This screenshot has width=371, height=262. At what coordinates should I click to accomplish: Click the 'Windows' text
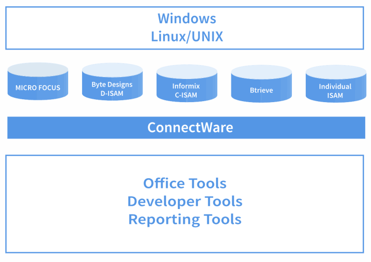[187, 18]
